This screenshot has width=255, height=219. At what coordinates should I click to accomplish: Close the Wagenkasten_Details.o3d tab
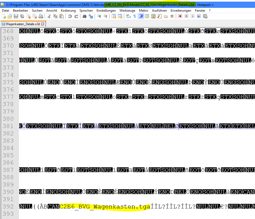pyautogui.click(x=42, y=24)
